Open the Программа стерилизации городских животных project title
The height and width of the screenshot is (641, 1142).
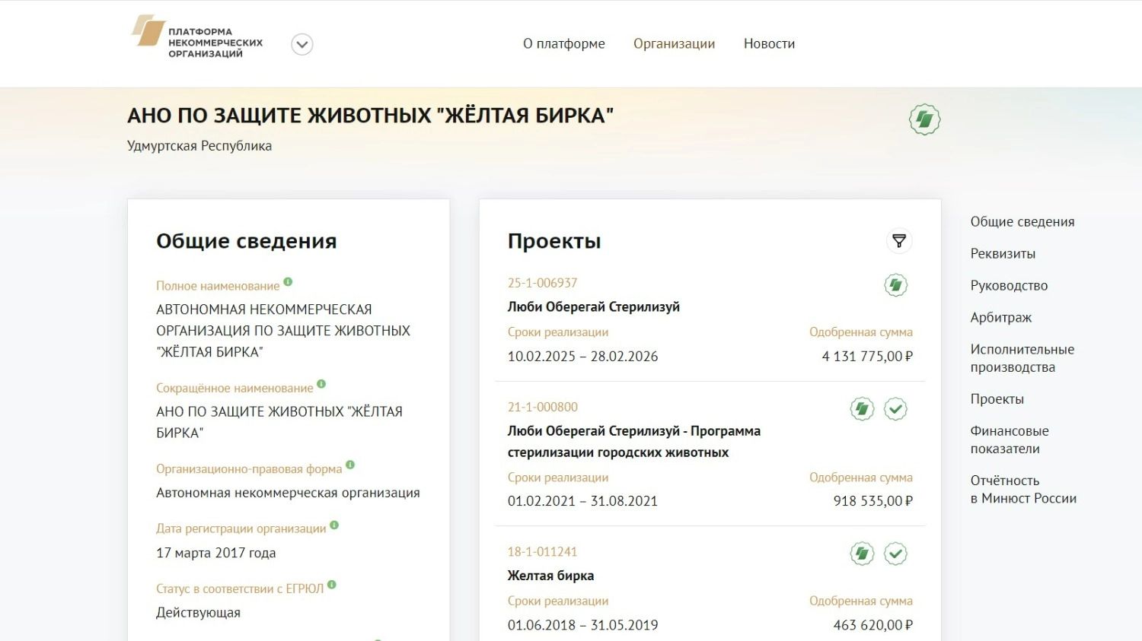pyautogui.click(x=634, y=442)
